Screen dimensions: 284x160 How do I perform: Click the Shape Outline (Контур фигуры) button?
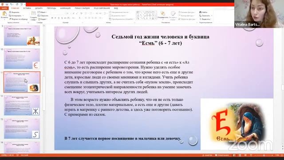pyautogui.click(x=186, y=16)
